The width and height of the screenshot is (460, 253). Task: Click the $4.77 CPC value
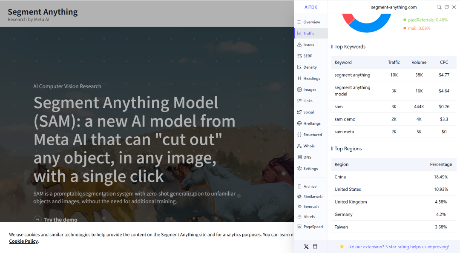(x=444, y=75)
